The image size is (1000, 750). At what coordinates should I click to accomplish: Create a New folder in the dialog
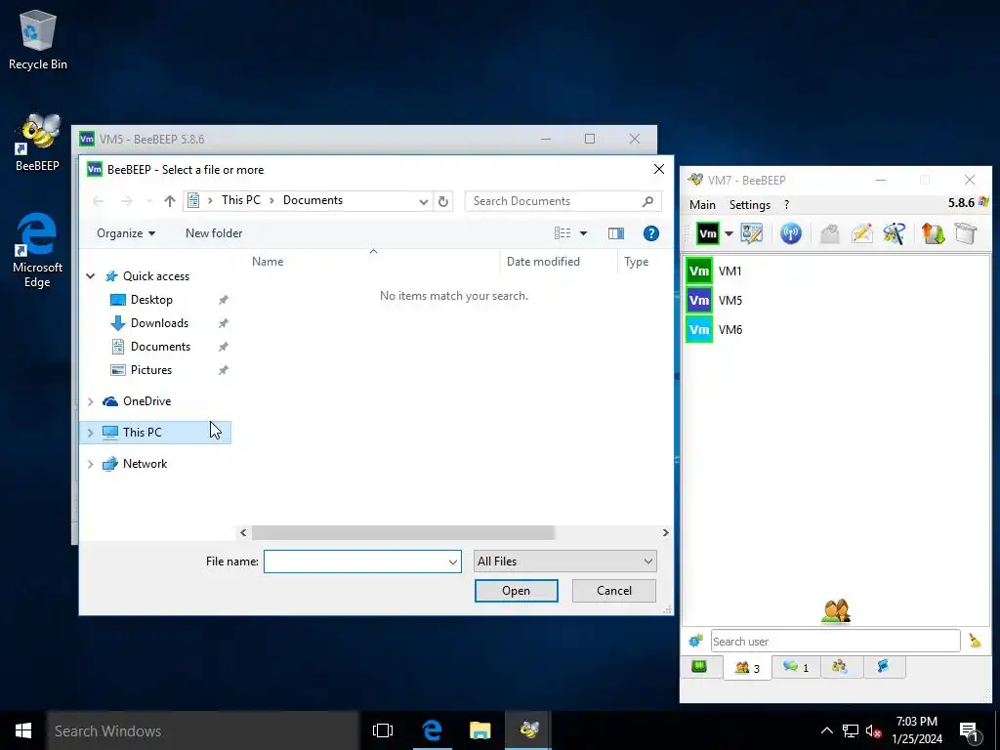pos(214,233)
